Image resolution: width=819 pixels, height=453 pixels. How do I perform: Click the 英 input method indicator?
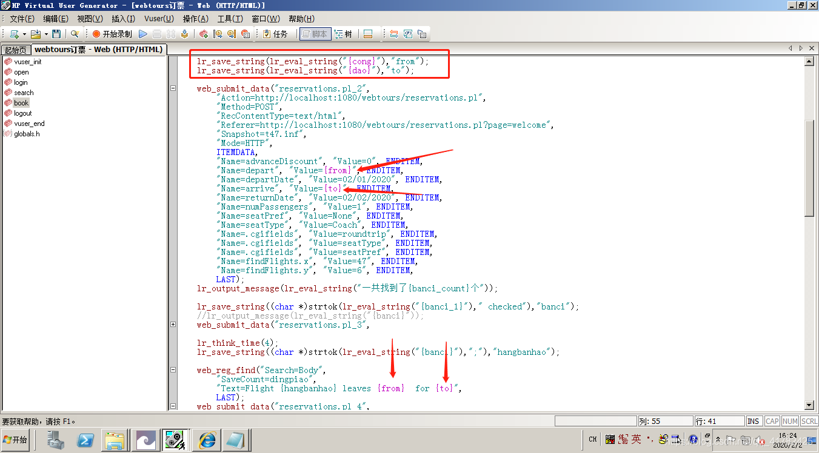pyautogui.click(x=636, y=439)
